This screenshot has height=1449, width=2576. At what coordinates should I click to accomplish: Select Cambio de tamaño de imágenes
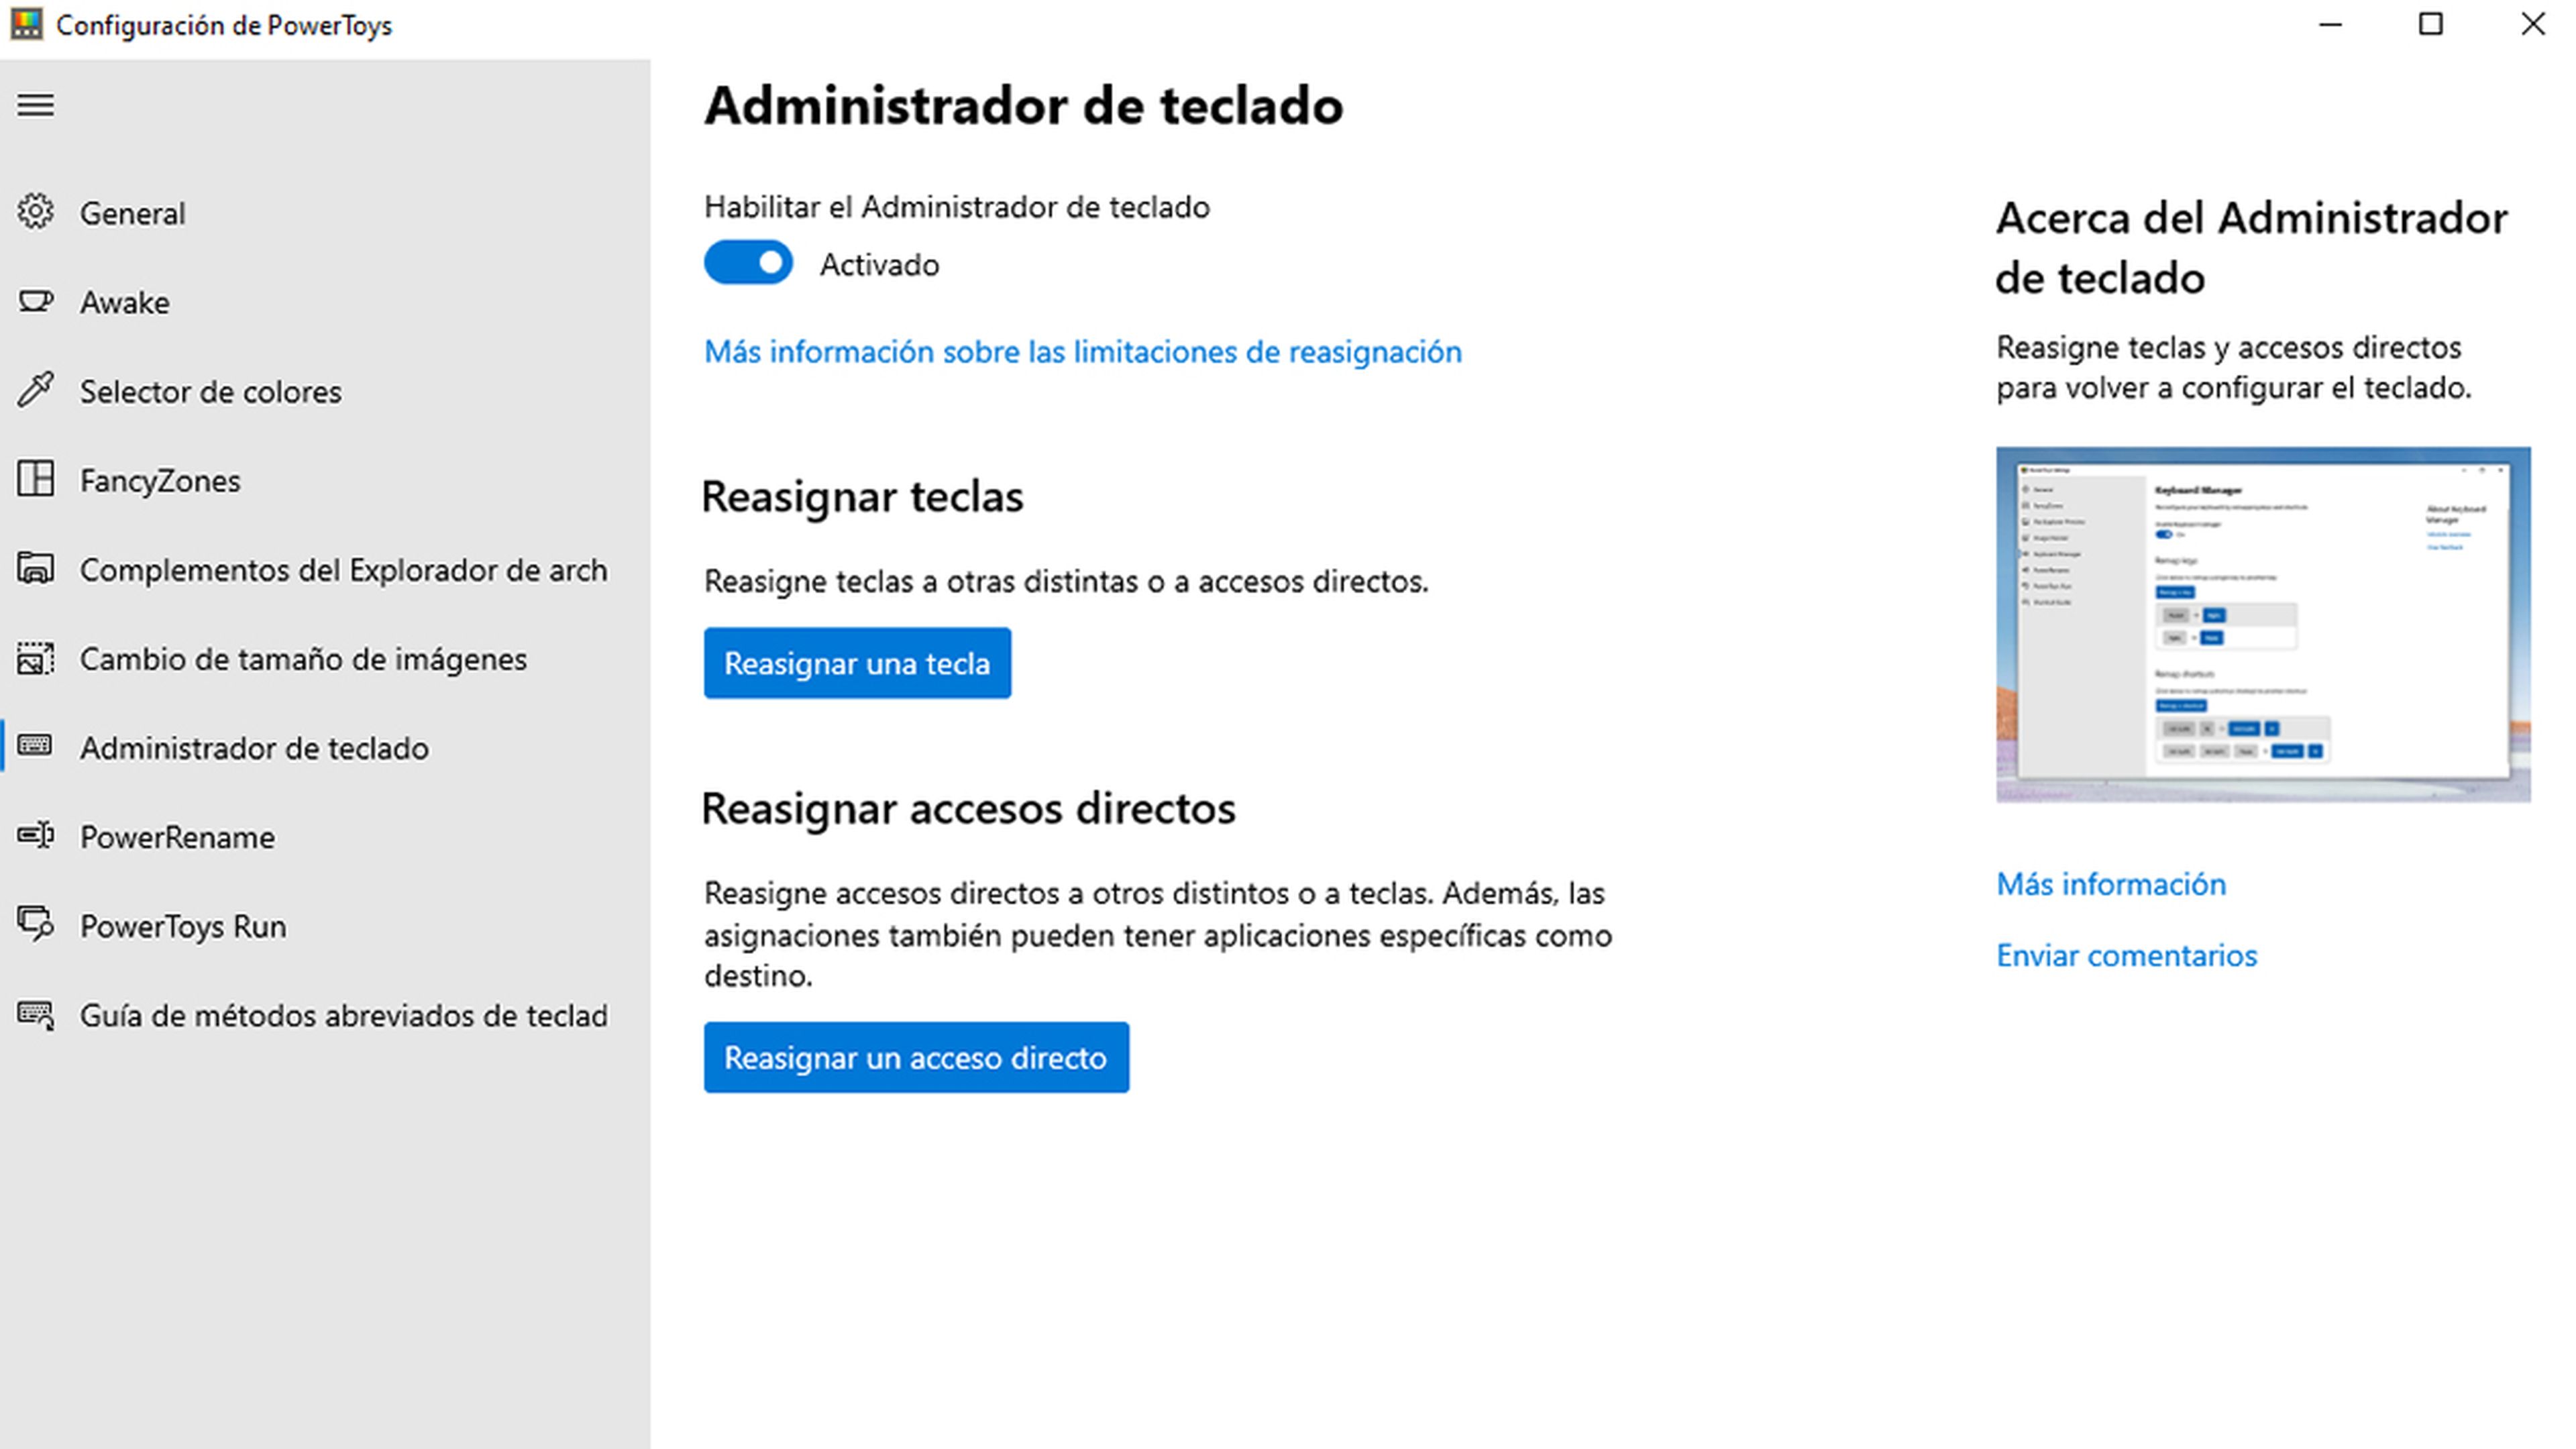coord(325,658)
